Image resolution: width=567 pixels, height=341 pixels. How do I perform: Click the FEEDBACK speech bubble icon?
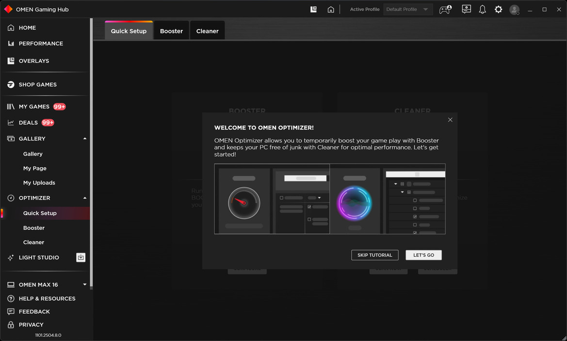tap(11, 312)
